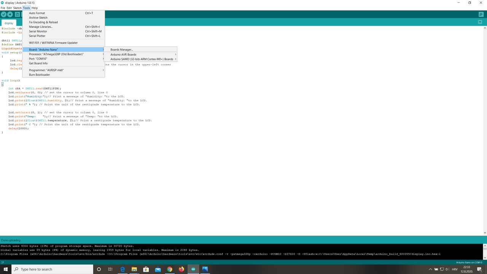487x274 pixels.
Task: Select Archive Sketch menu entry
Action: click(64, 18)
